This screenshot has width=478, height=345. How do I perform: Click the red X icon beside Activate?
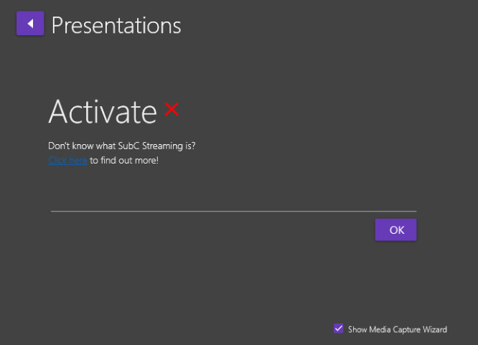(172, 110)
